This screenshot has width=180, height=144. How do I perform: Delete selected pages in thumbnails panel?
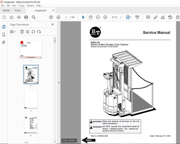click(22, 32)
